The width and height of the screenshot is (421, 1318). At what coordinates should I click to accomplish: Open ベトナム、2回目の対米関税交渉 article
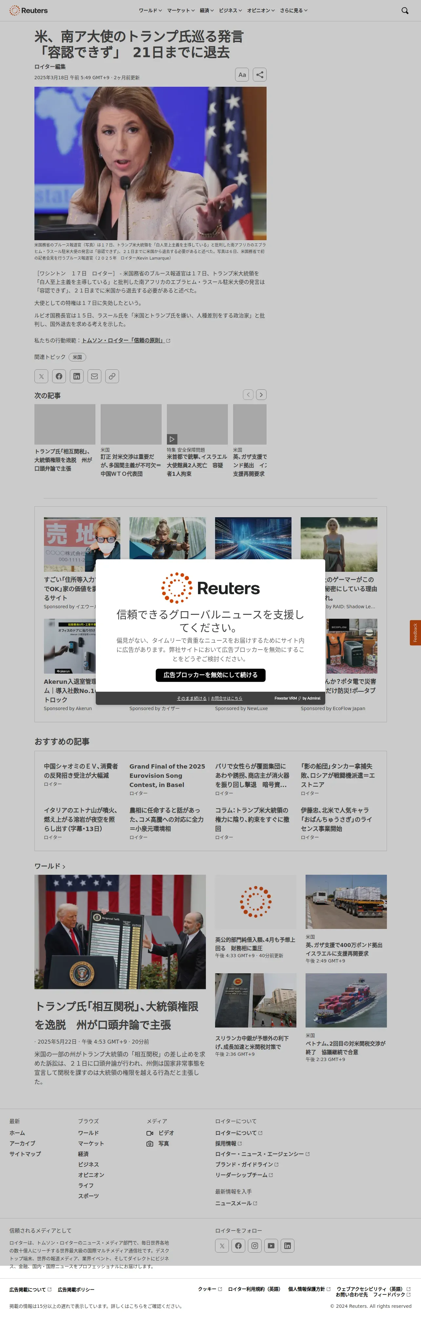346,1047
